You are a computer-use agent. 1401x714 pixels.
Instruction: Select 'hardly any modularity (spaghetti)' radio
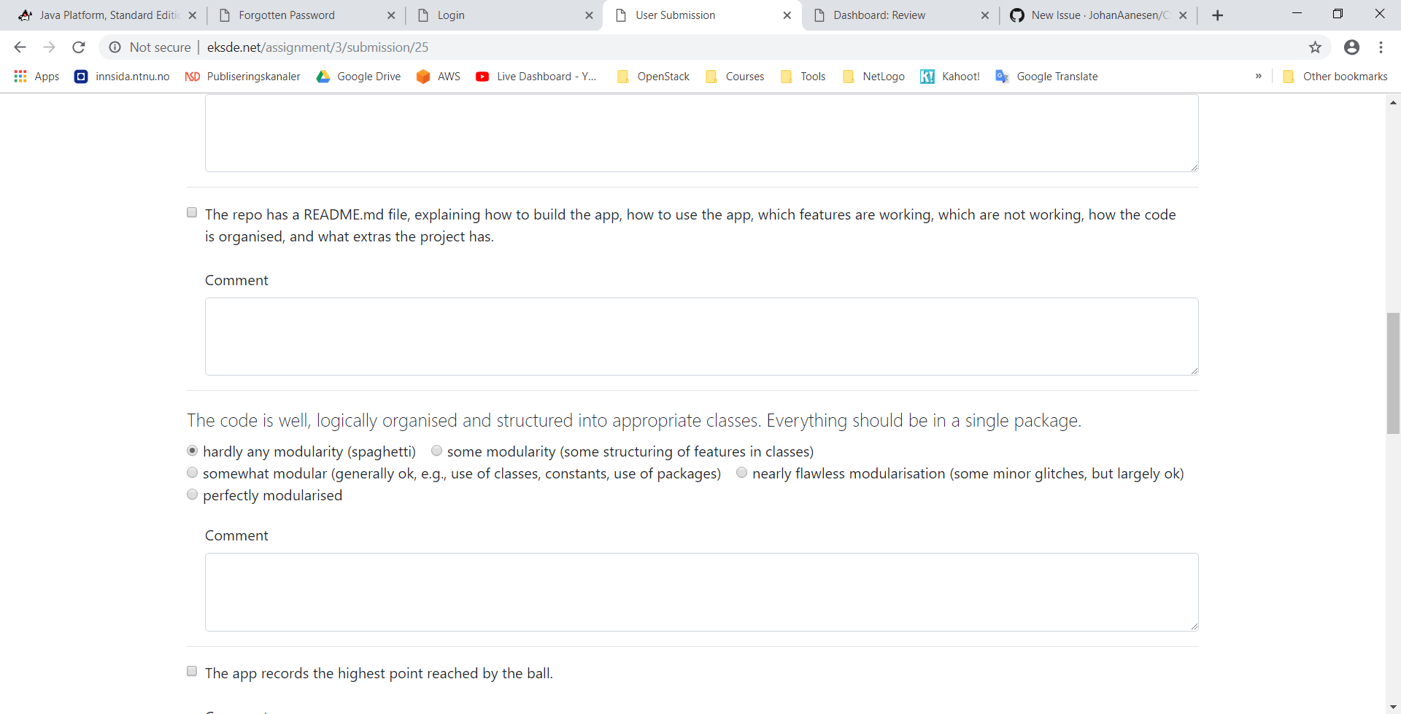coord(192,451)
